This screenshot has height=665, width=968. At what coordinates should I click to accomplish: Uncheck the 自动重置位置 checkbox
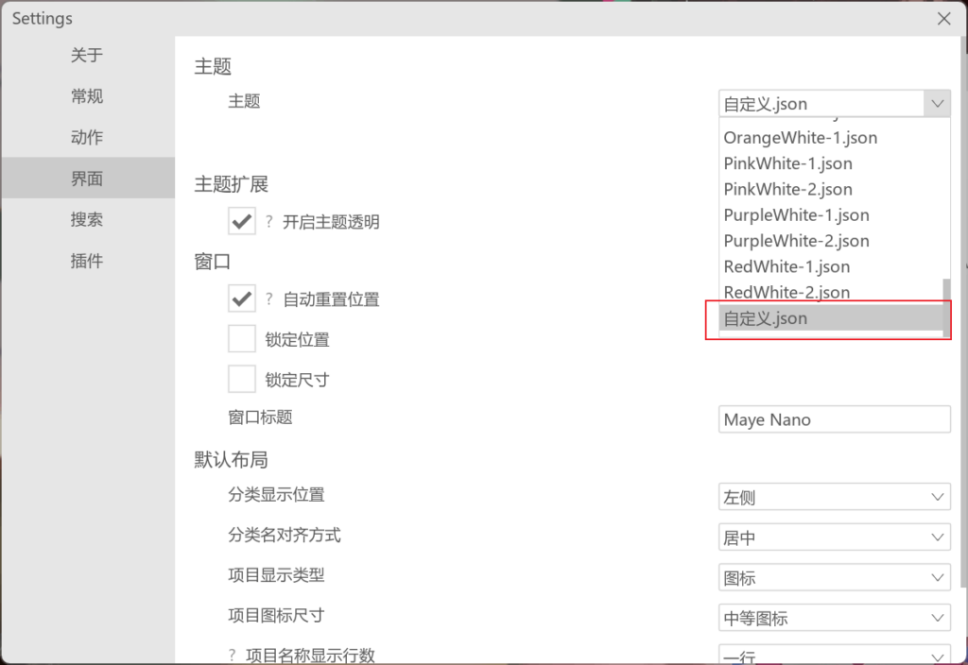click(242, 299)
